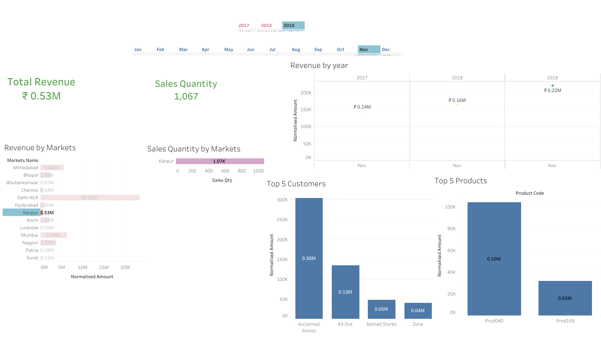Click the Acclaimed Stores 0.30M bar
Viewport: 601px width, 338px height.
coord(309,258)
